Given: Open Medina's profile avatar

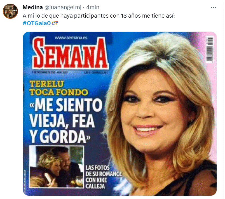Looking at the screenshot, I should point(10,11).
